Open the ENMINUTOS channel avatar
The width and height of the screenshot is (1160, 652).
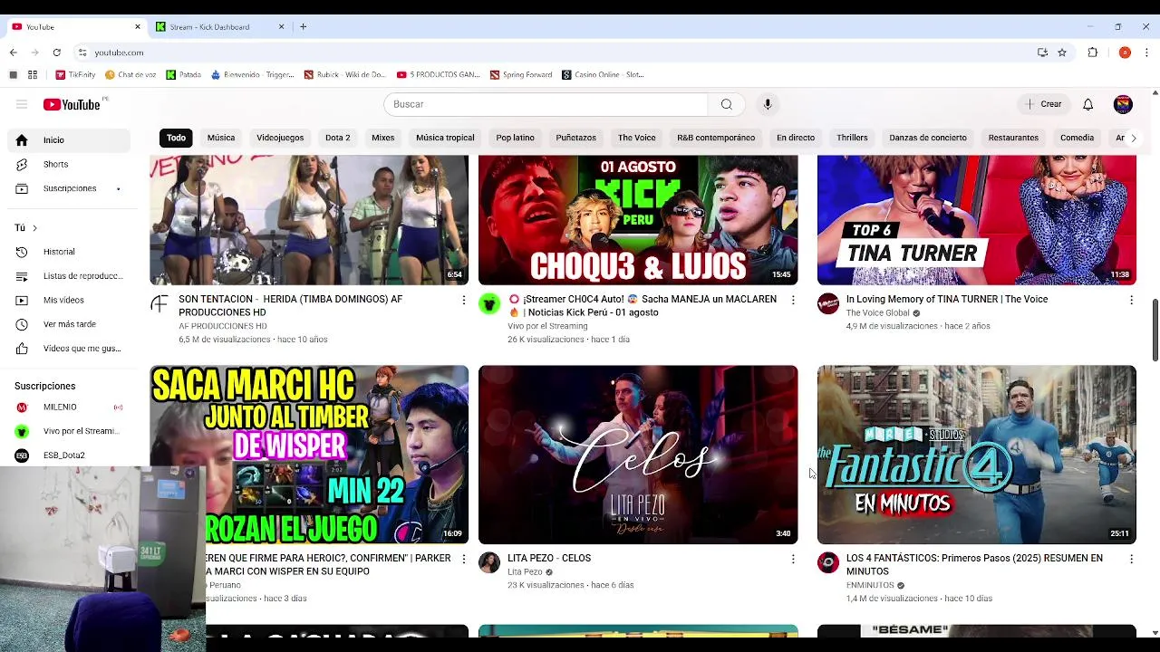[x=828, y=563]
